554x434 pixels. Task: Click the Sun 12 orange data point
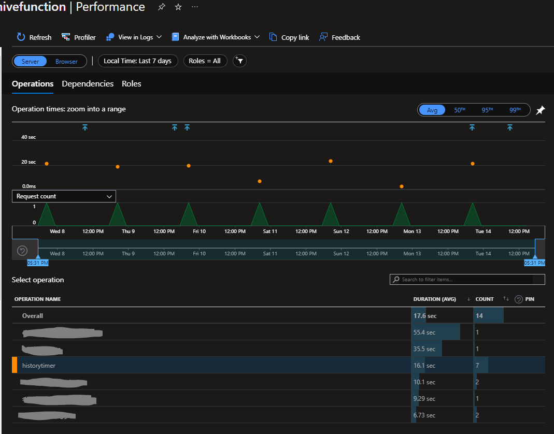[330, 161]
